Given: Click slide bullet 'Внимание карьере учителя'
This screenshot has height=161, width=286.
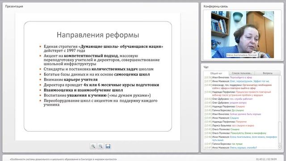Looking at the screenshot, I should (x=71, y=80).
